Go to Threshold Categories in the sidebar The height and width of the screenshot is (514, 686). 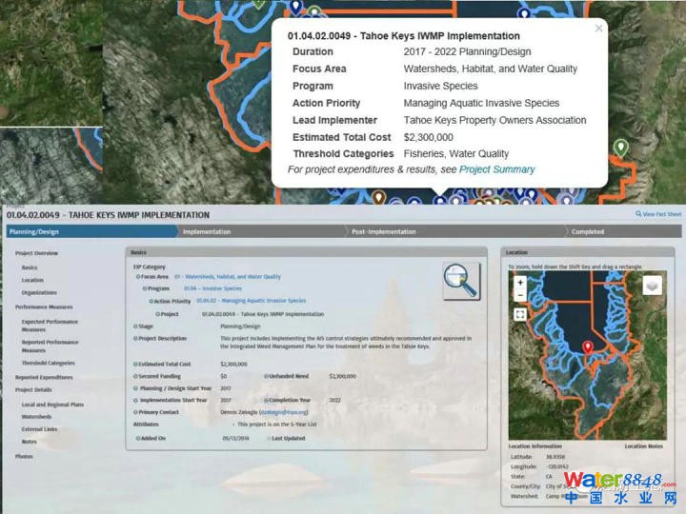tap(48, 363)
